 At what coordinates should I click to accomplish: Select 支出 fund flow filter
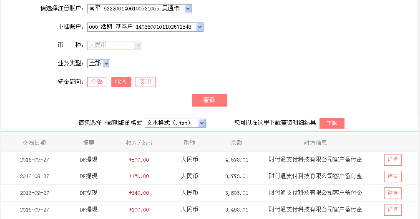coord(146,82)
